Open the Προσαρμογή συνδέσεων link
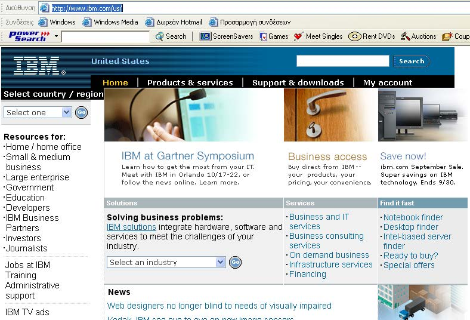 coord(250,22)
